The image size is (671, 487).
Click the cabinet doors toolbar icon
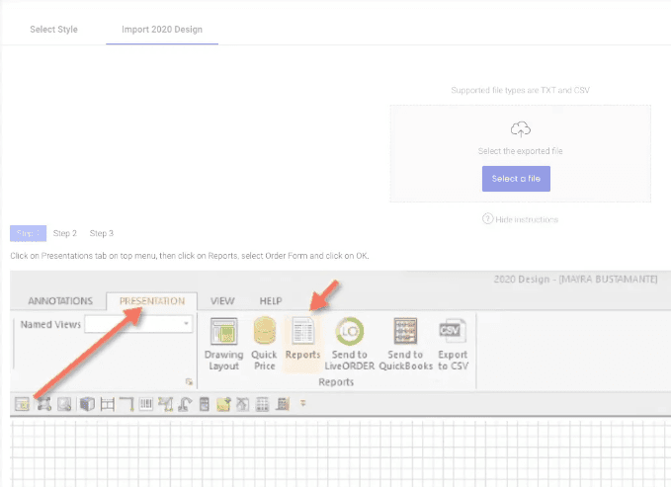tap(146, 404)
